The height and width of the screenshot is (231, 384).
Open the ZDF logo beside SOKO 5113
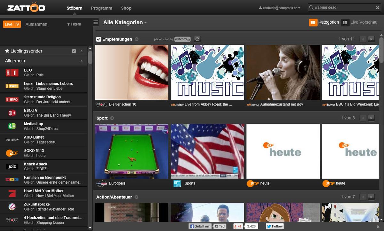click(12, 153)
